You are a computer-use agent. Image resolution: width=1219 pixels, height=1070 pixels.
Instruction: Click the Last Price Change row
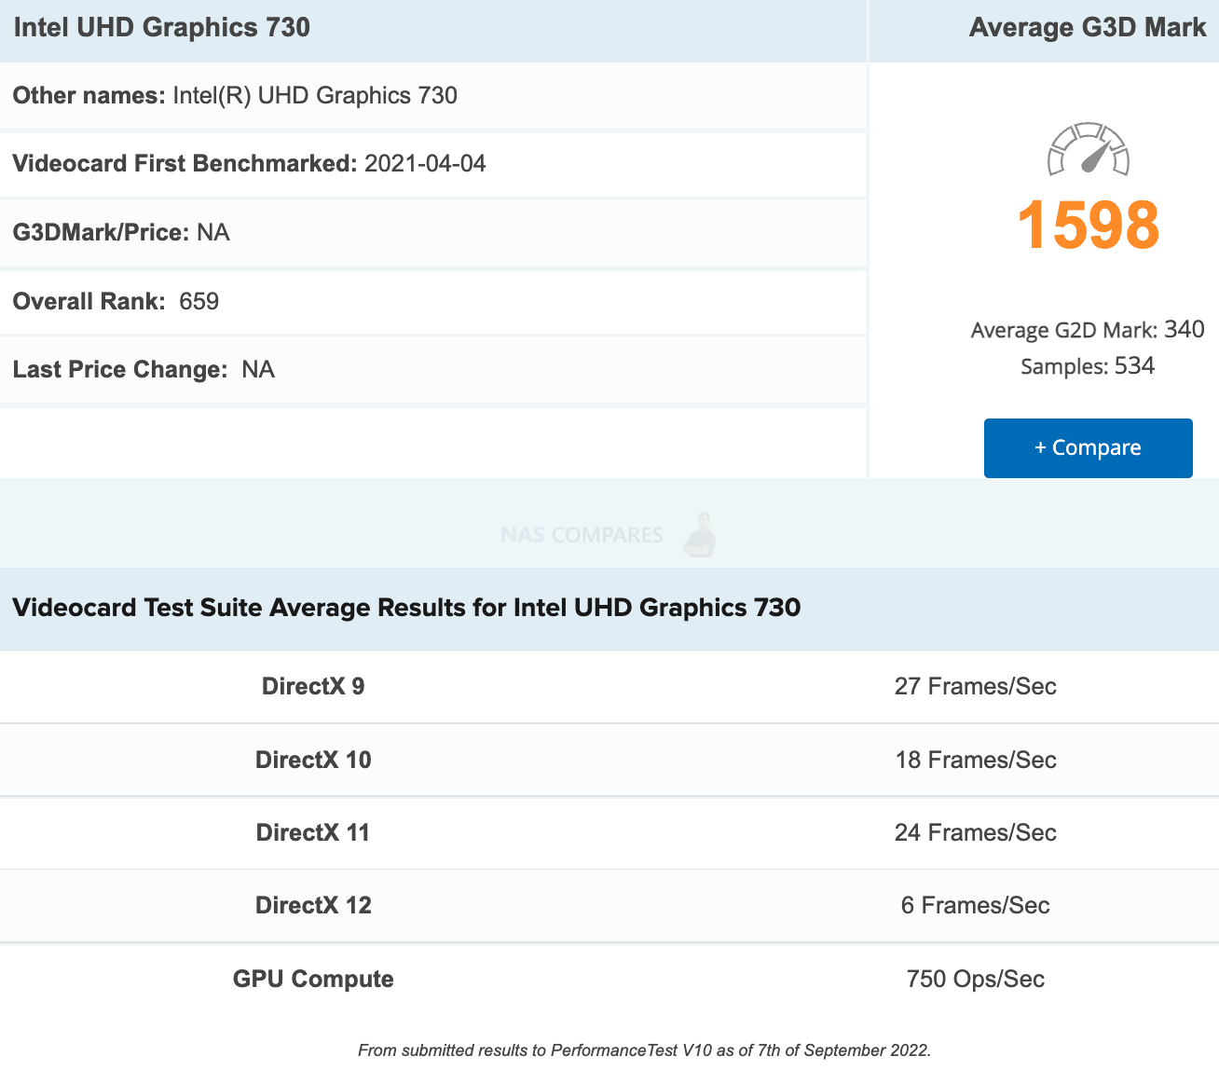coord(433,369)
